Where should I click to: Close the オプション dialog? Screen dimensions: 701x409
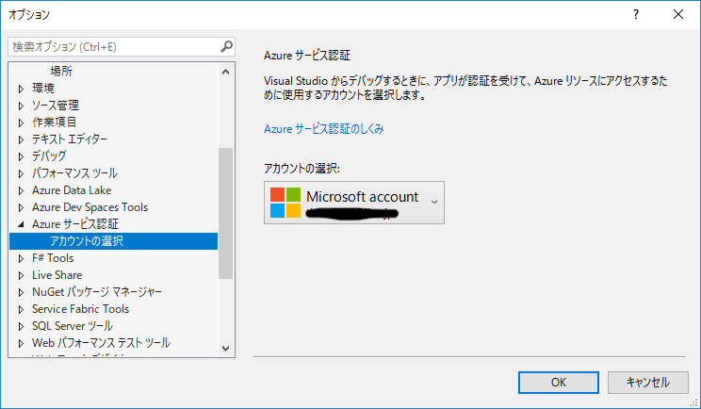[x=678, y=14]
